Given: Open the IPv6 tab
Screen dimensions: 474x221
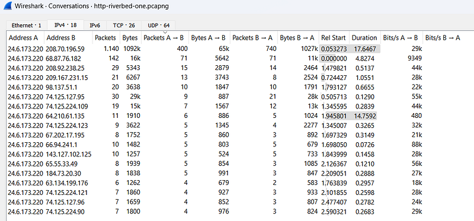Looking at the screenshot, I should pos(95,25).
